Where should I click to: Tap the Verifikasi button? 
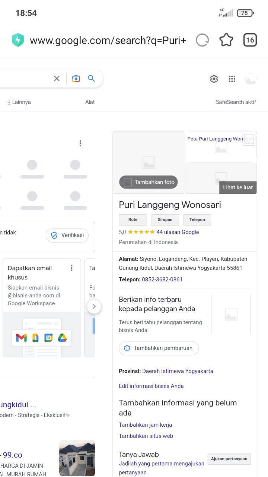pos(67,236)
